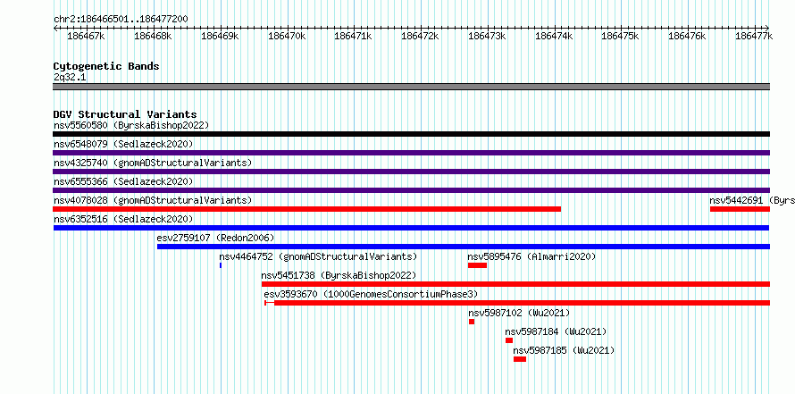Select the red nsv4078028 variant bar
This screenshot has width=795, height=394.
tap(306, 209)
